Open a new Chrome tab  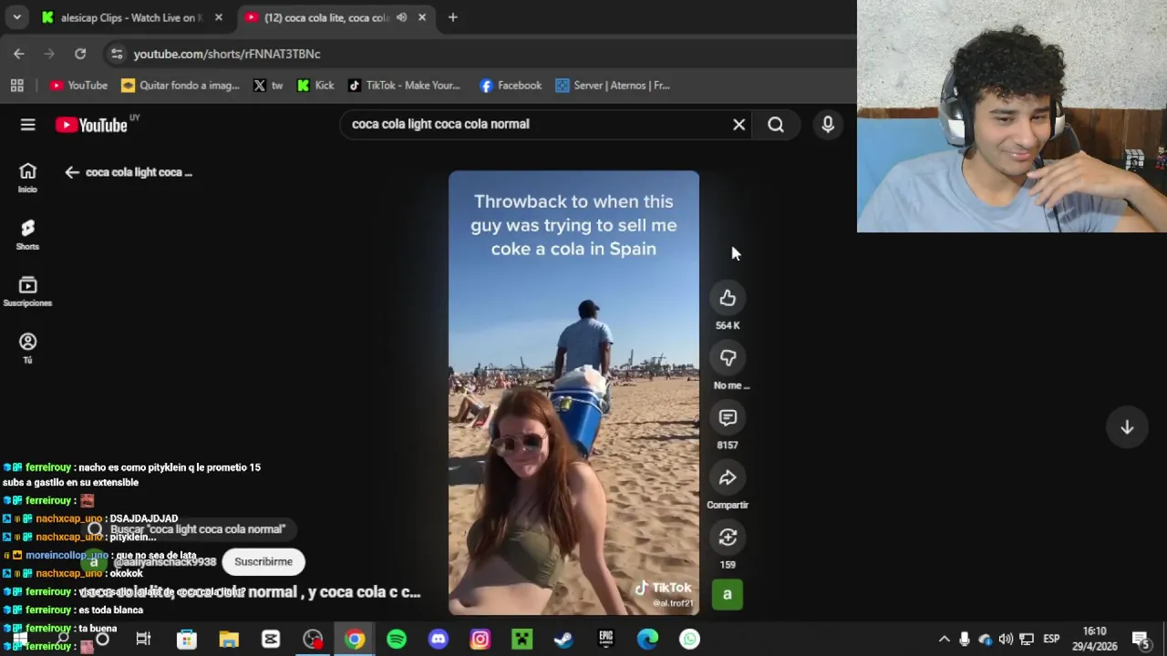[452, 17]
